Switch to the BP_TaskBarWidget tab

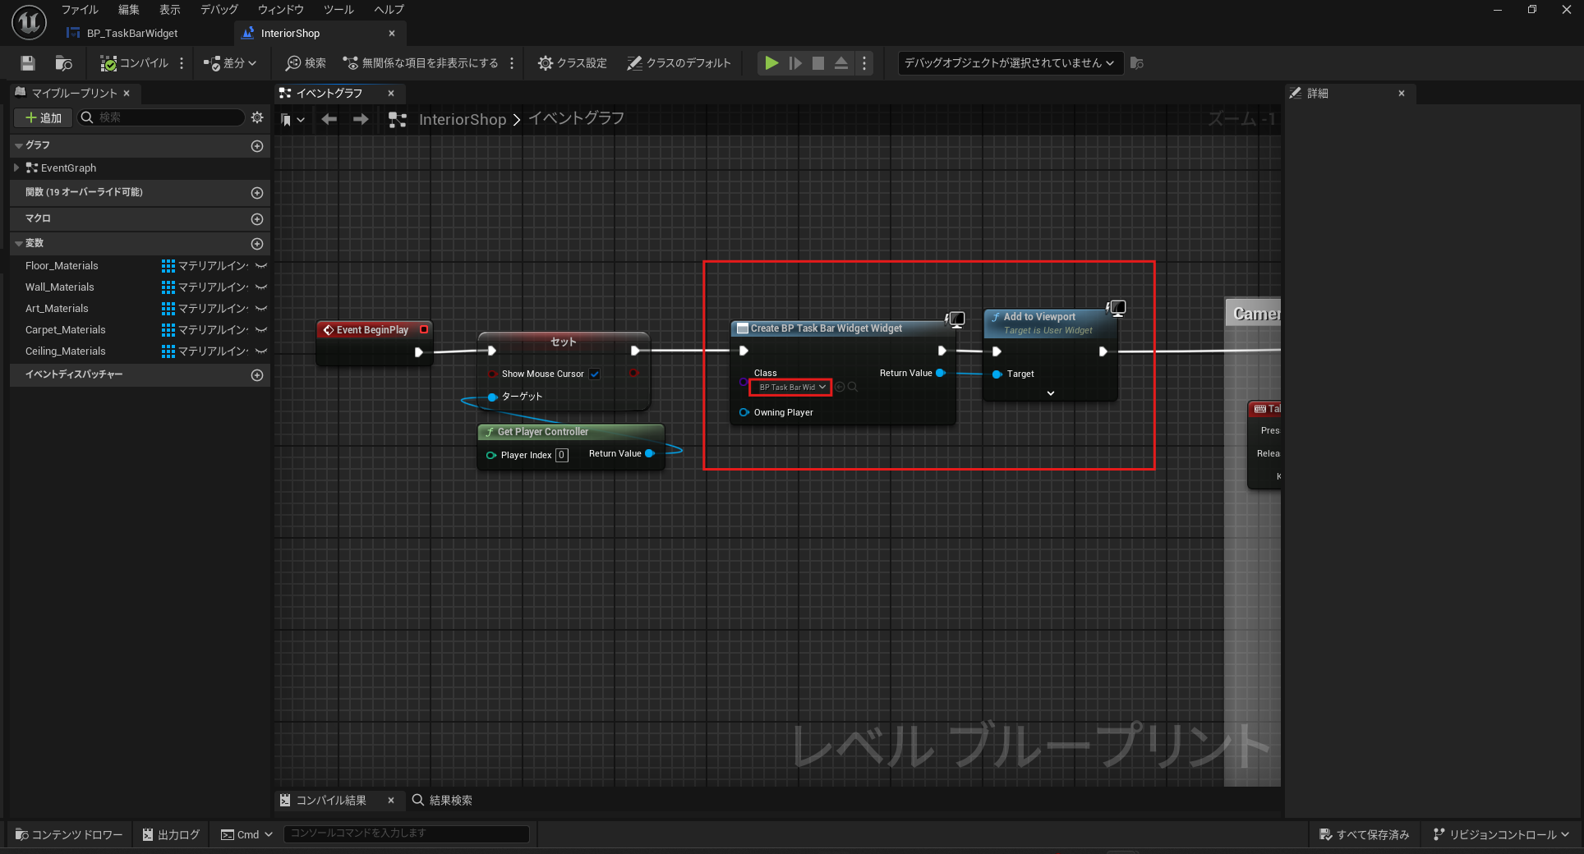[131, 34]
